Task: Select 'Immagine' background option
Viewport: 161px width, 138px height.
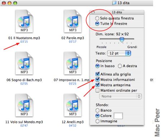Action: click(x=97, y=121)
